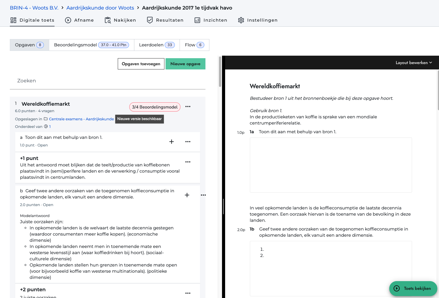Viewport: 439px width, 298px height.
Task: Click the Afname play-circle icon
Action: pos(68,20)
